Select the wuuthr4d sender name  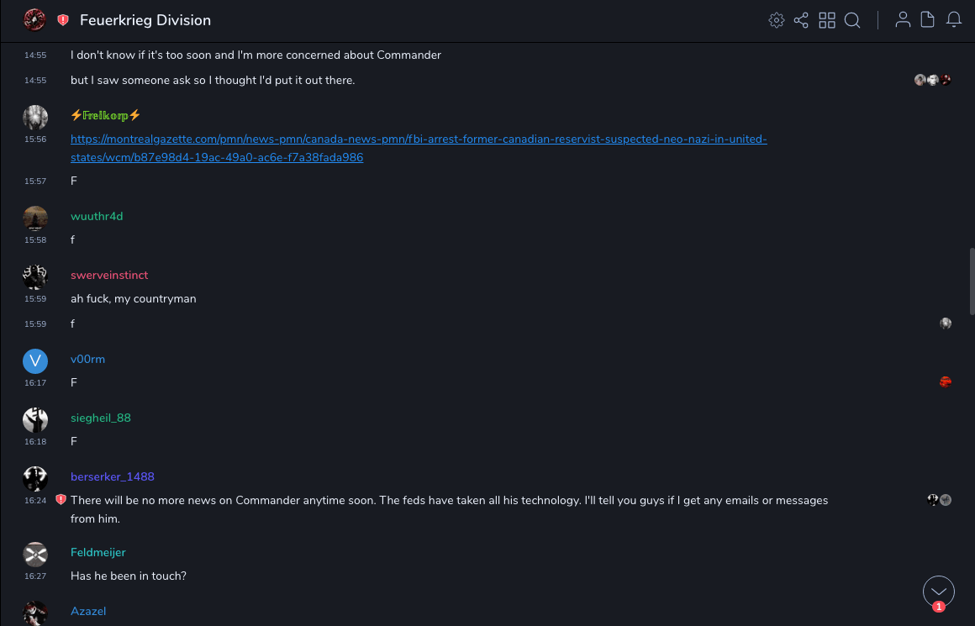pos(97,216)
